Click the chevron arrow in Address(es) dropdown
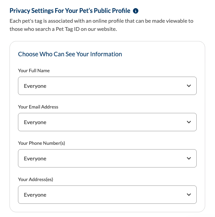This screenshot has height=217, width=215. [189, 195]
